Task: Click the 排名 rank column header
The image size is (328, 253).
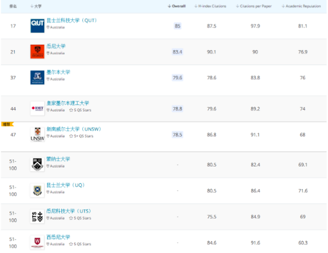Action: point(13,7)
